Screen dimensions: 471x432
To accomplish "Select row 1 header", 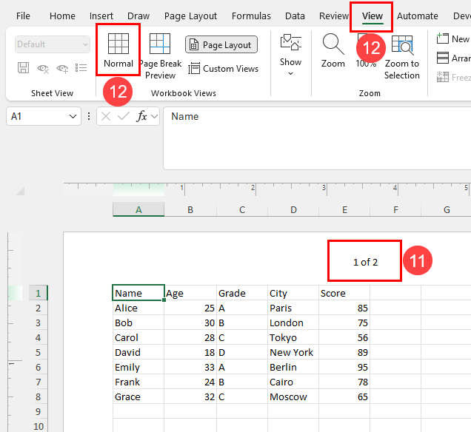I will (x=39, y=293).
